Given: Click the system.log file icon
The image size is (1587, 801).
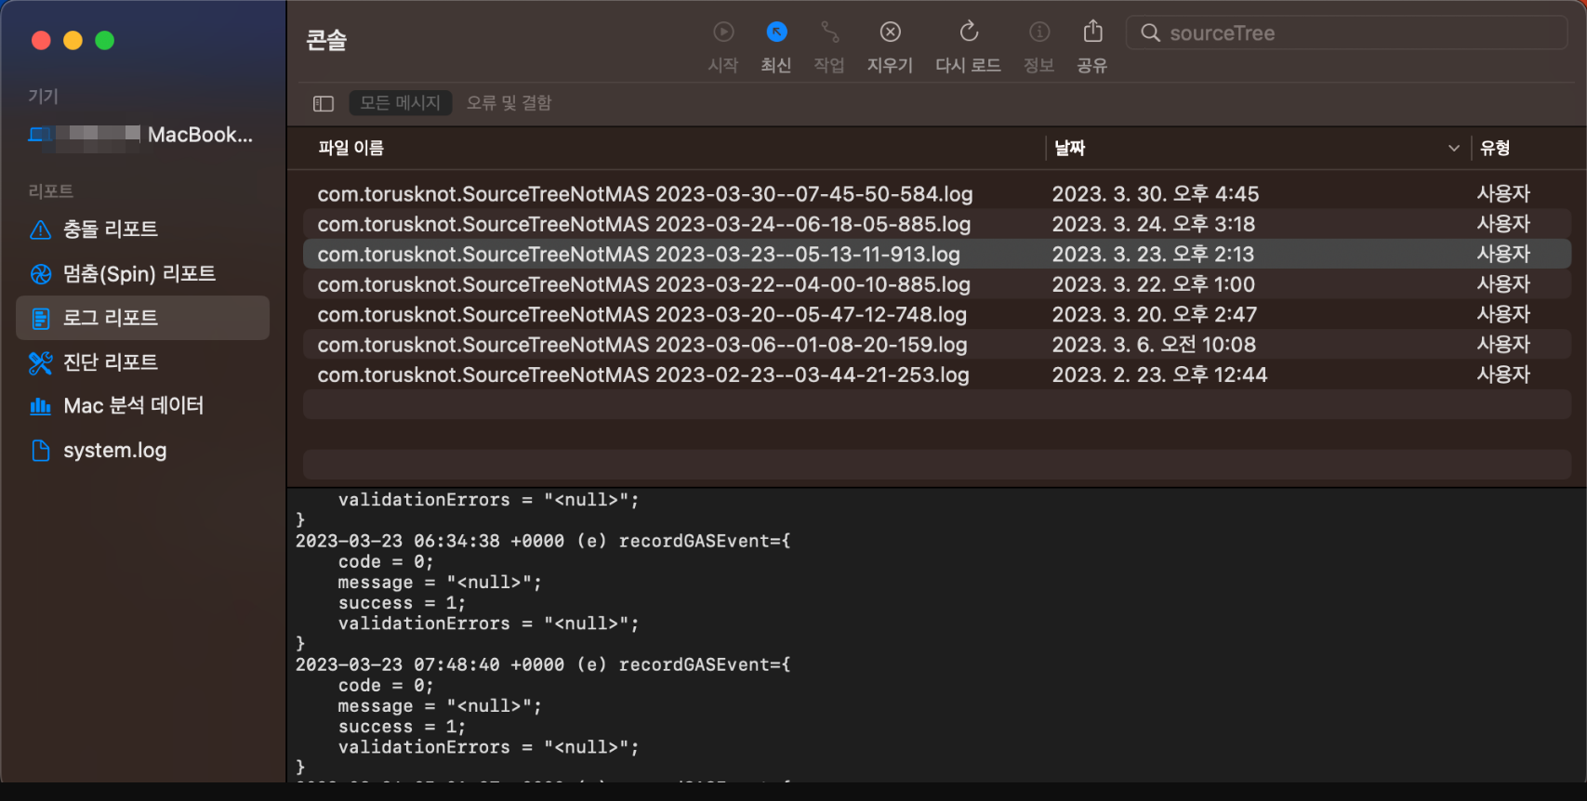Looking at the screenshot, I should (x=40, y=451).
